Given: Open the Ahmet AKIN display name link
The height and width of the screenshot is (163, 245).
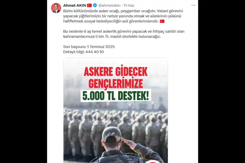Looking at the screenshot, I should point(75,5).
